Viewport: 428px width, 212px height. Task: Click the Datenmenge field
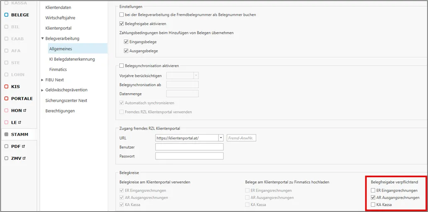click(x=182, y=94)
